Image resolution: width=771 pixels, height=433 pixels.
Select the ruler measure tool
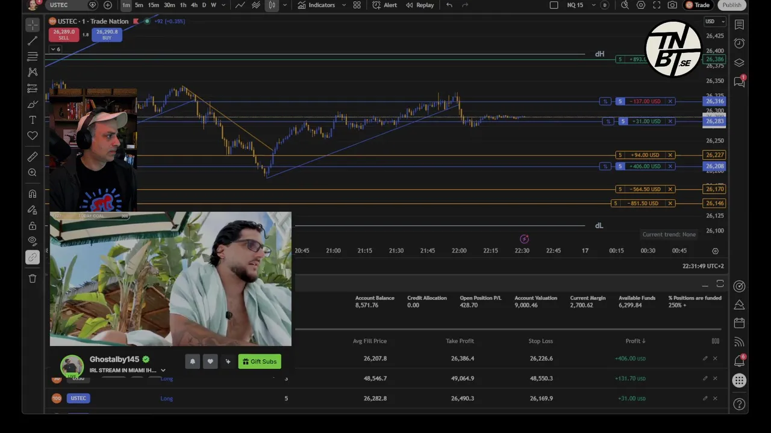(33, 157)
